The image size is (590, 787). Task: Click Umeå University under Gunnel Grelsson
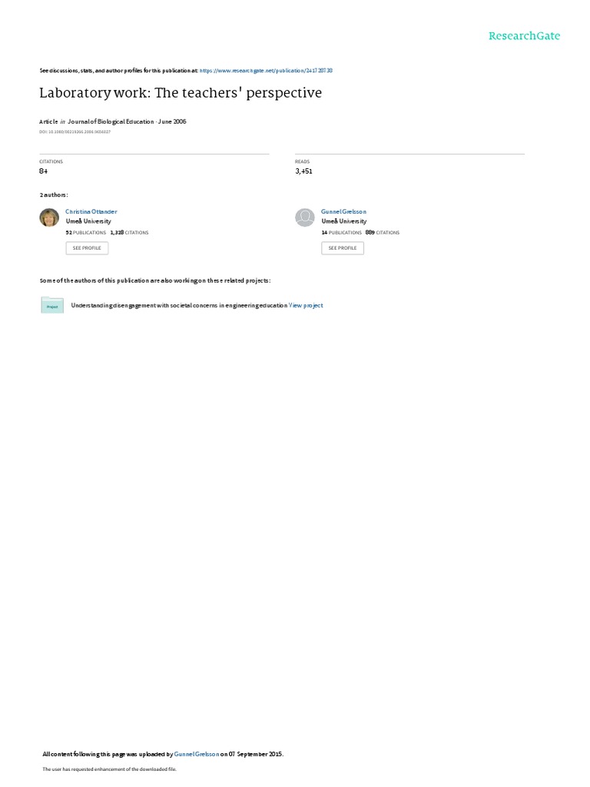(x=344, y=221)
